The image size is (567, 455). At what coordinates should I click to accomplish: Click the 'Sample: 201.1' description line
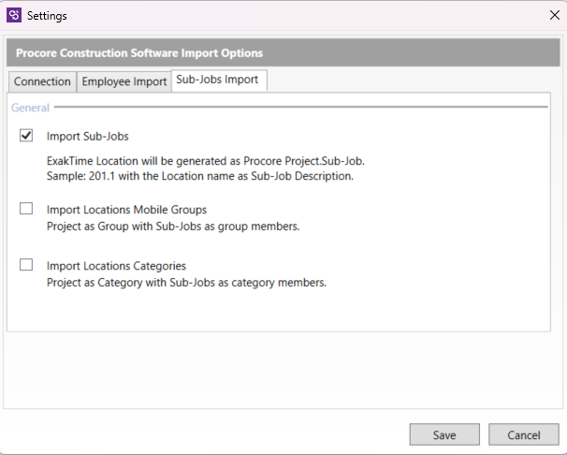(200, 176)
